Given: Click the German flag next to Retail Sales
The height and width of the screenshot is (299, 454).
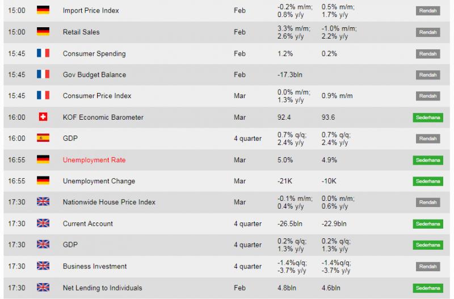Looking at the screenshot, I should tap(43, 32).
